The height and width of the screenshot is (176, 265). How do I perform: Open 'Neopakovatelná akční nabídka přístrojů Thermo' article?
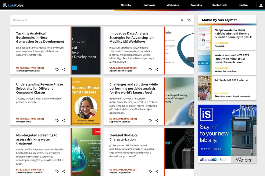point(233,34)
